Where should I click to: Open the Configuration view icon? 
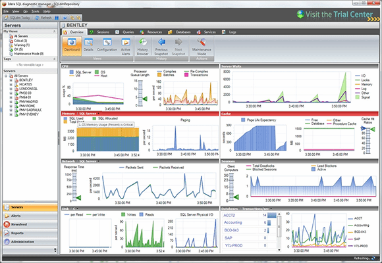(107, 46)
